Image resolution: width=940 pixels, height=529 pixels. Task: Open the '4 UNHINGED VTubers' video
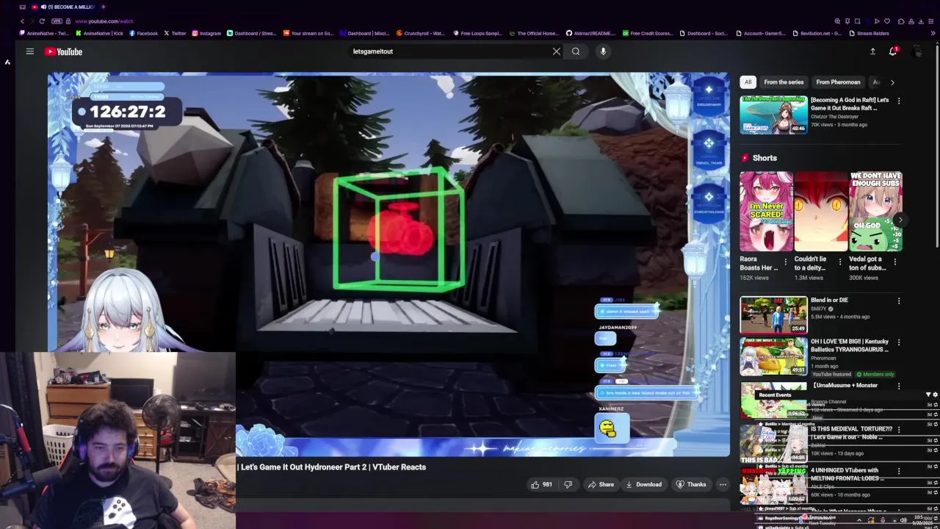click(x=773, y=485)
